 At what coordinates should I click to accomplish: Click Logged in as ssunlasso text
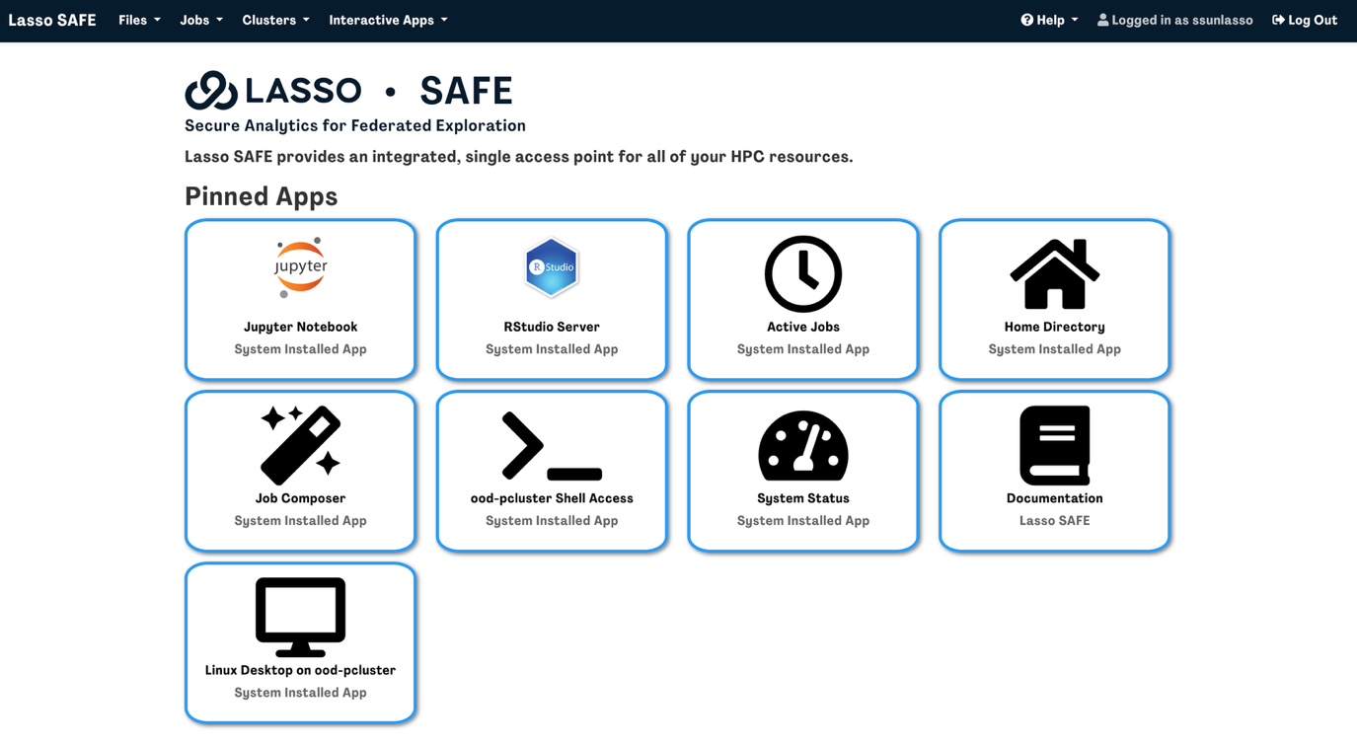coord(1182,20)
